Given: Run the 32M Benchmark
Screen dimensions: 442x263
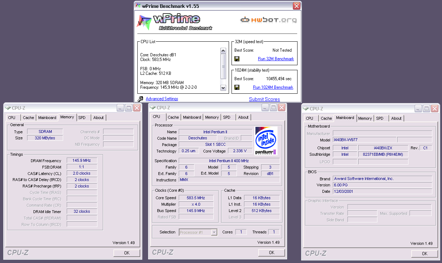Looking at the screenshot, I should pyautogui.click(x=276, y=59).
